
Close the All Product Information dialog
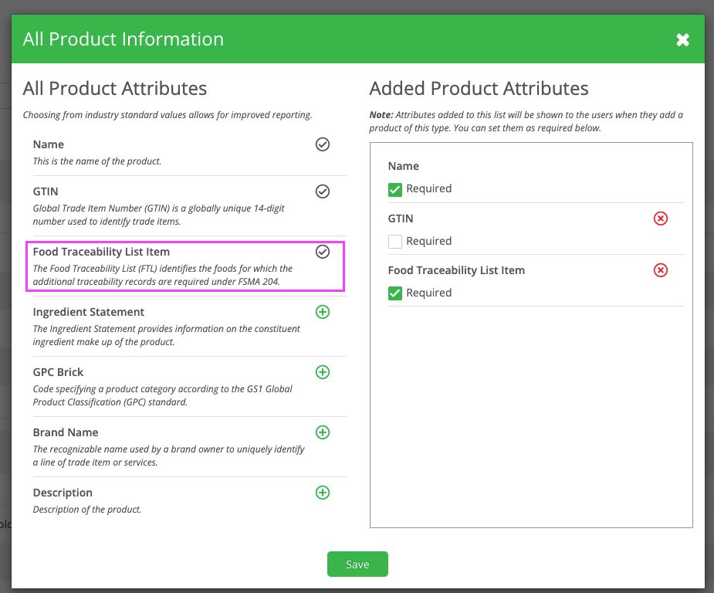[x=682, y=40]
